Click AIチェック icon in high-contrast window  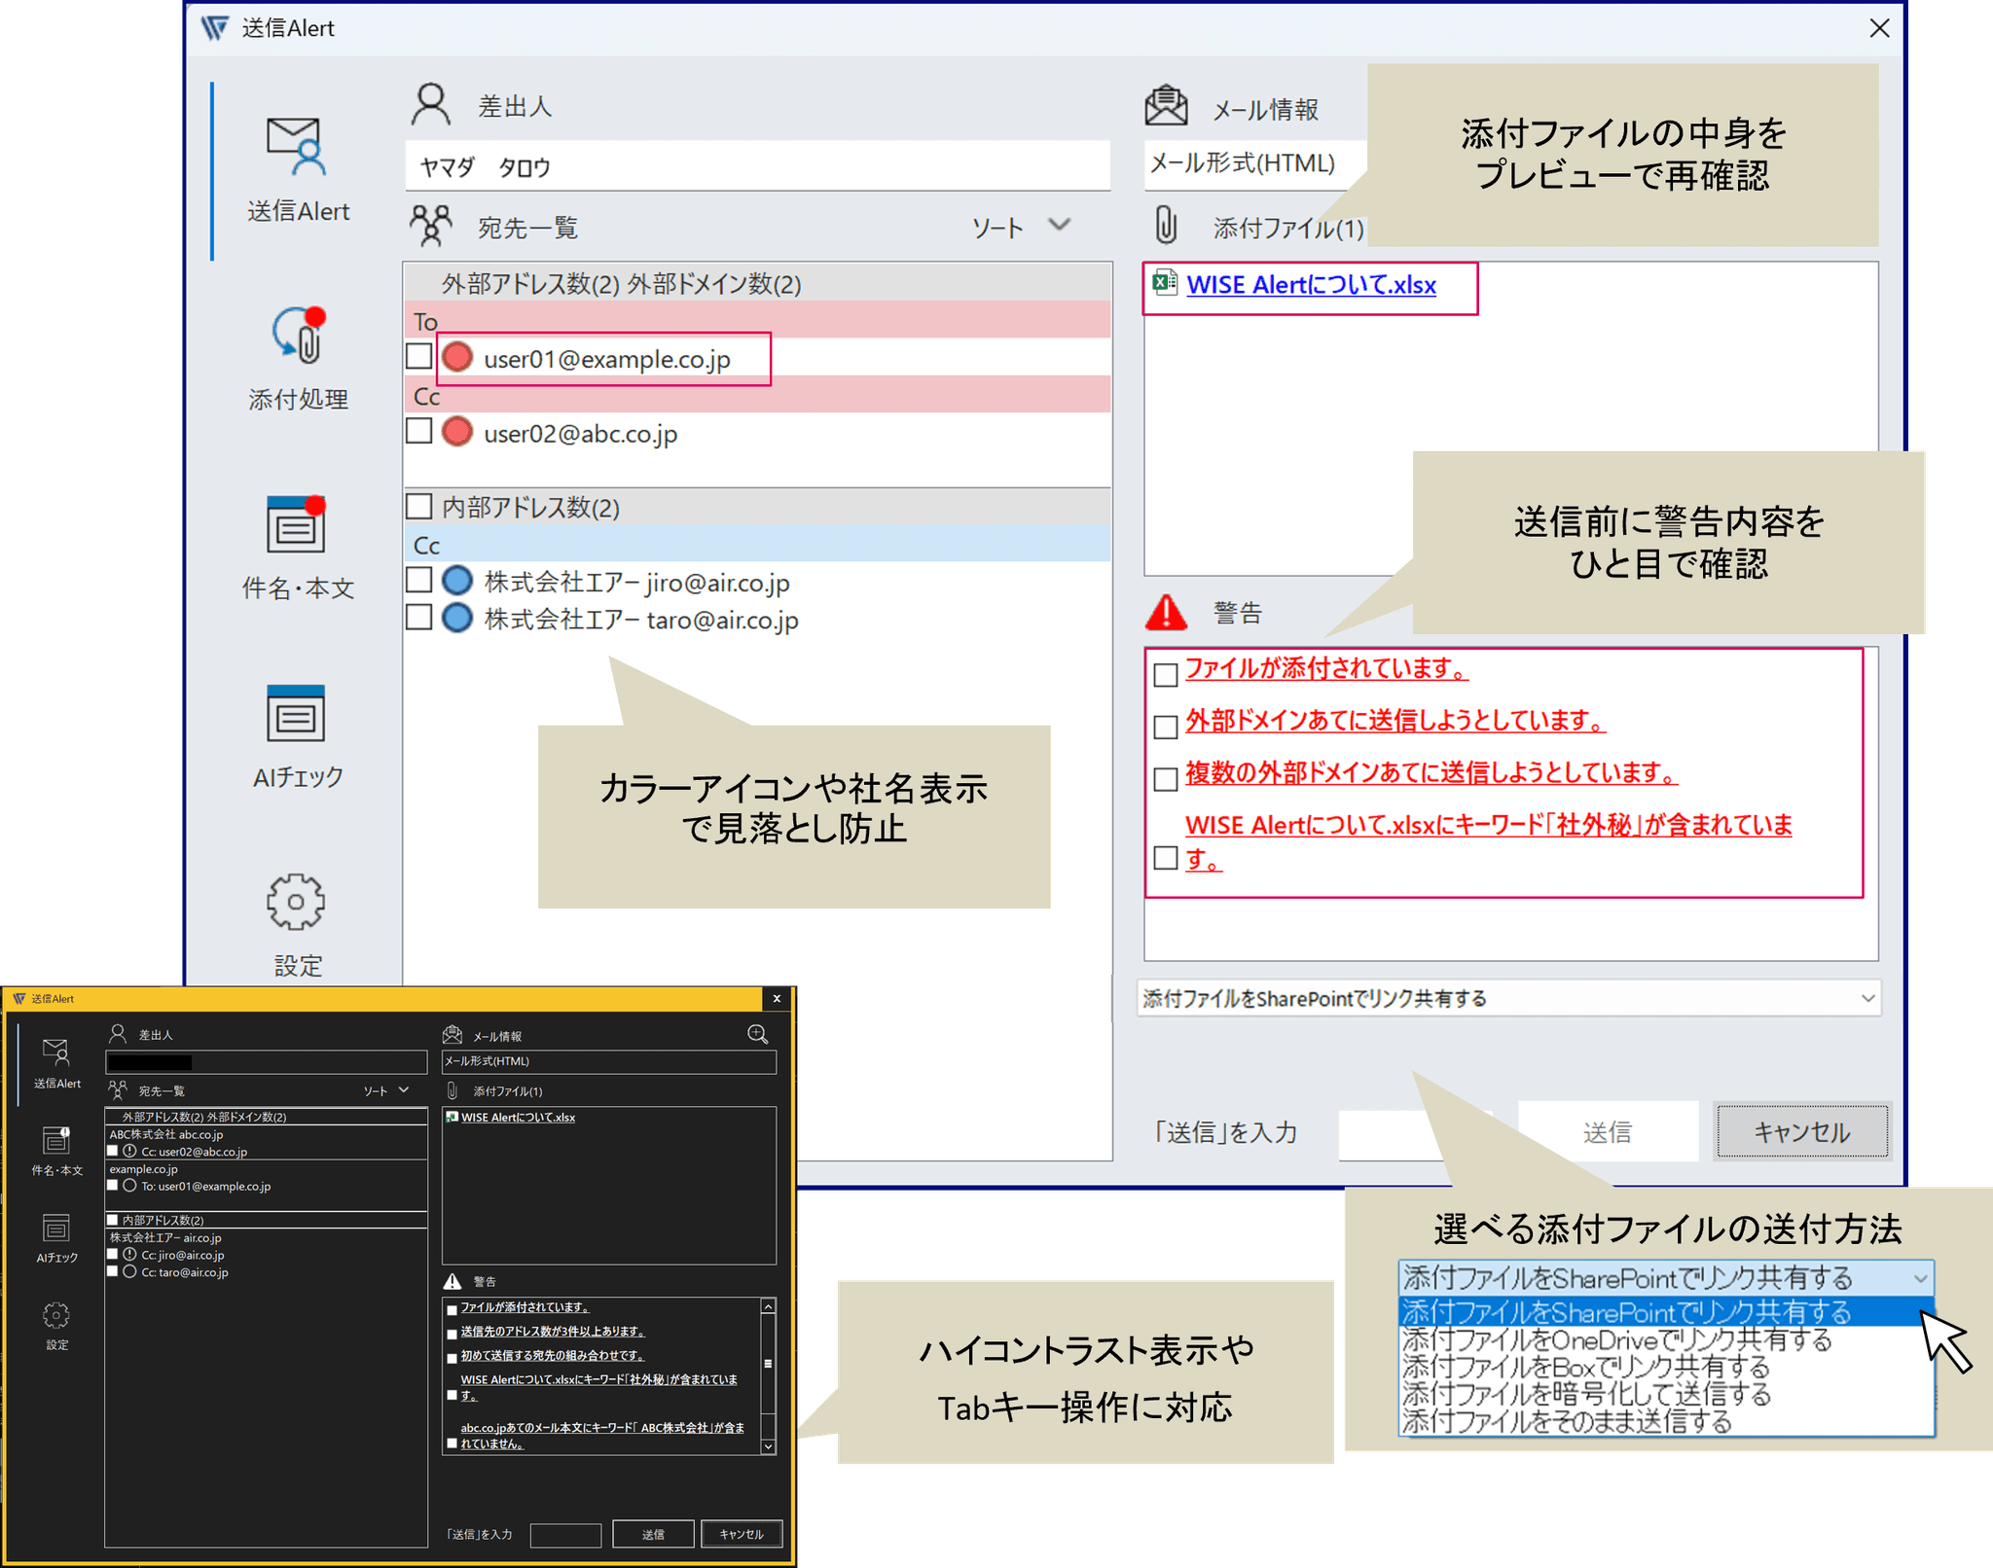pos(56,1229)
